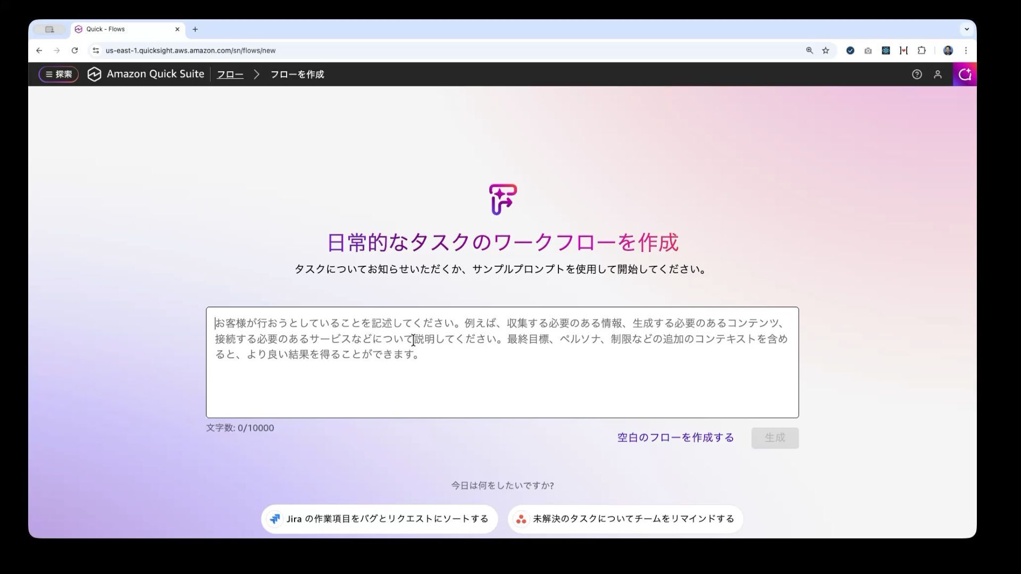Select the 未解決のタスク reminder sample prompt
1021x574 pixels.
coord(625,519)
